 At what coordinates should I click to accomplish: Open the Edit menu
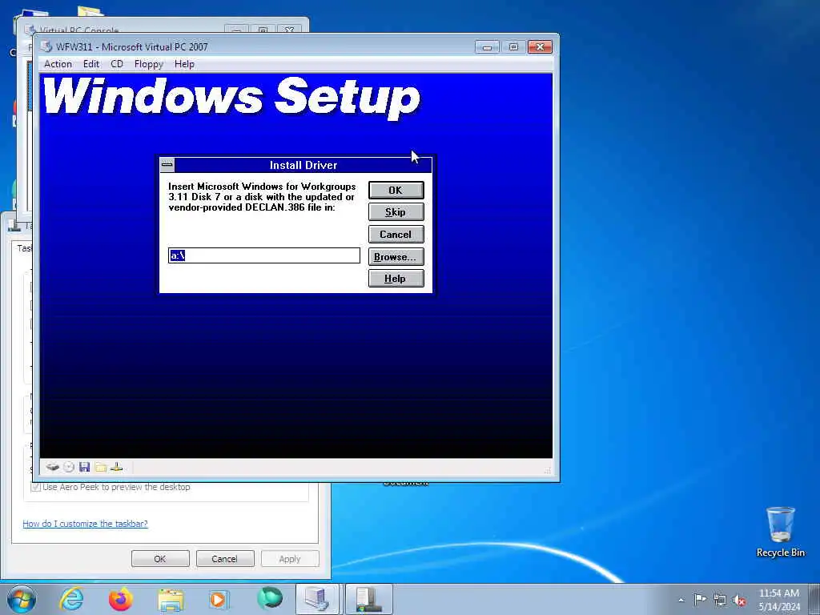coord(91,64)
